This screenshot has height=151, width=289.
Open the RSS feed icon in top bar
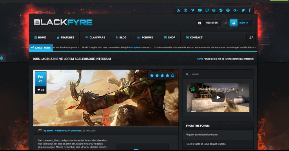(178, 10)
